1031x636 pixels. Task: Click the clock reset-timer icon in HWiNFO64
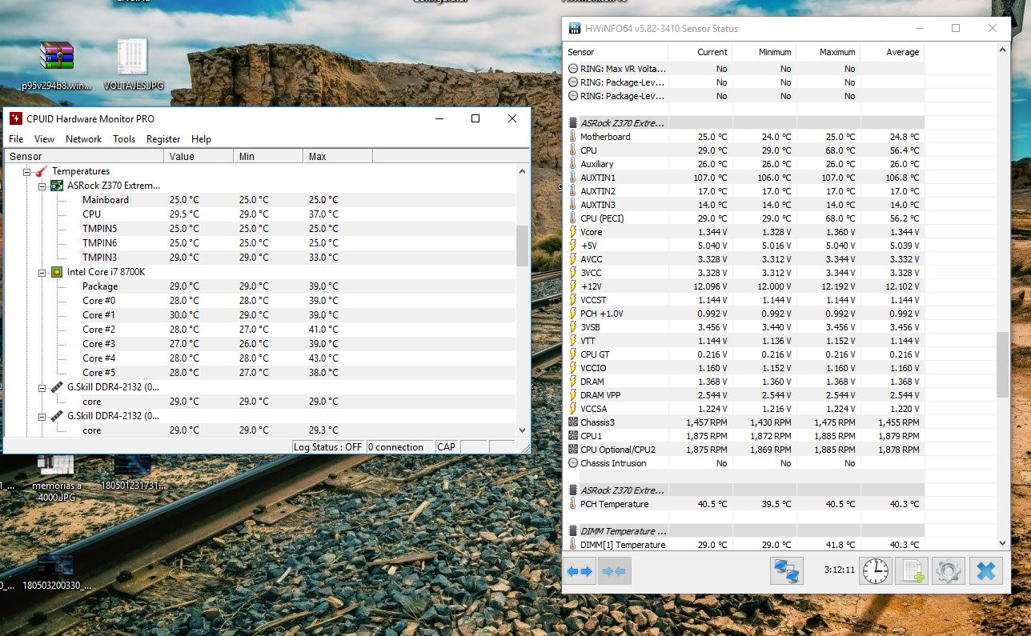(875, 571)
